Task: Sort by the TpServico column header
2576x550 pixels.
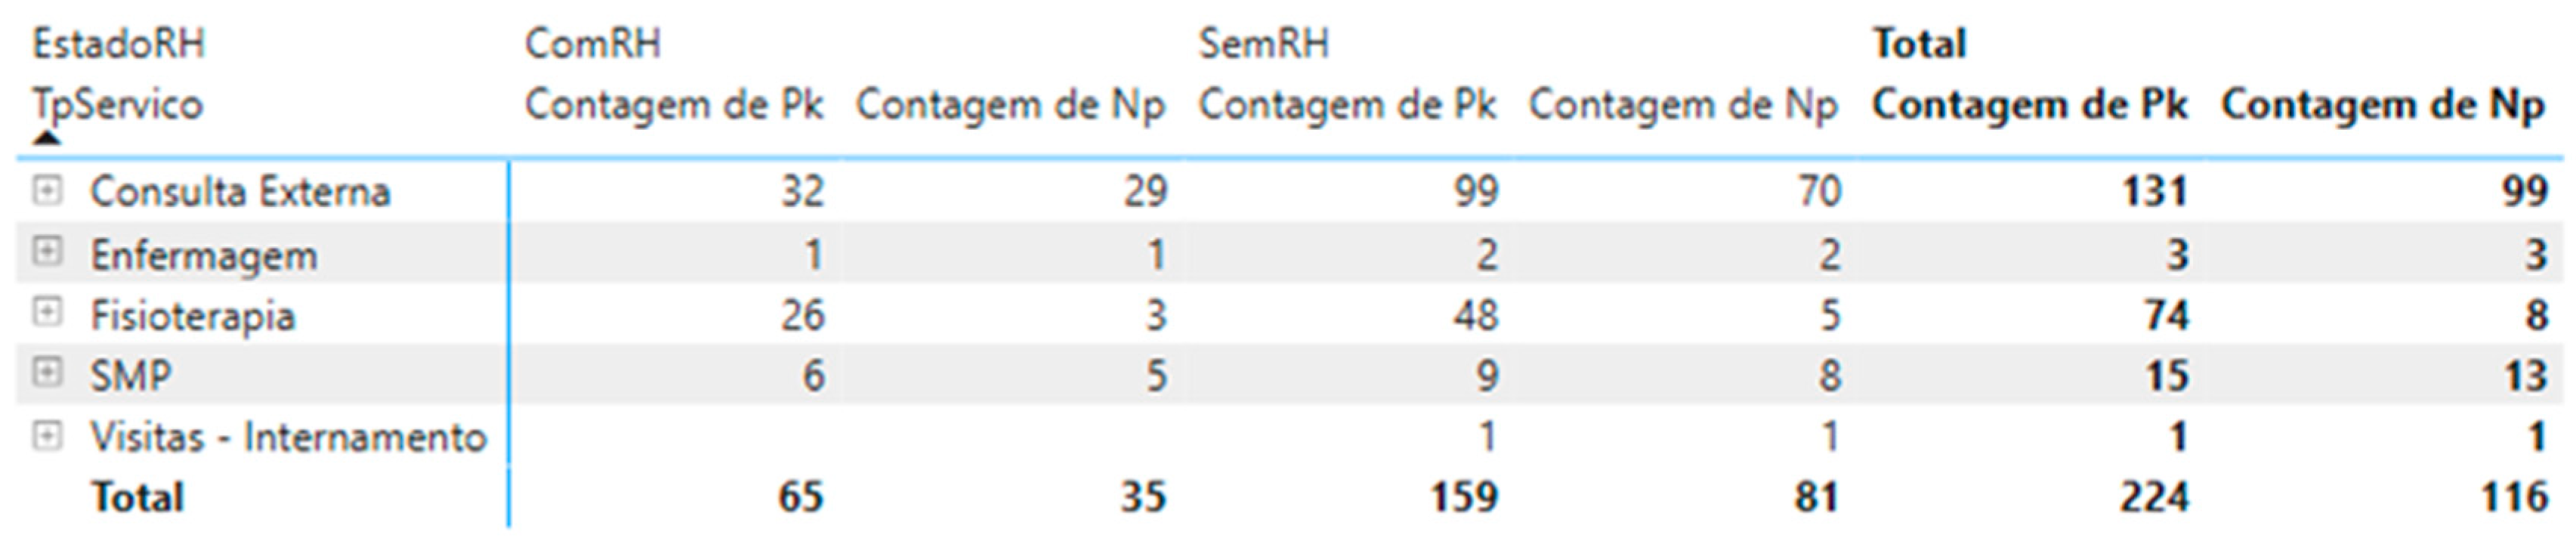Action: [117, 105]
